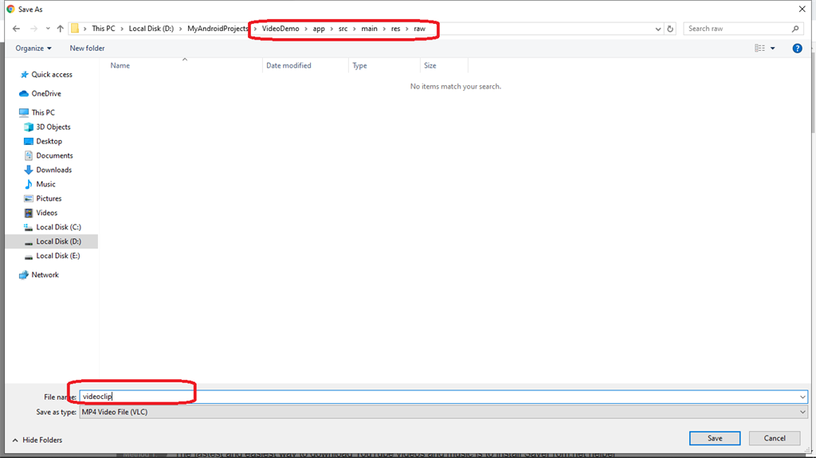Go back using the back arrow
816x458 pixels.
pos(16,29)
